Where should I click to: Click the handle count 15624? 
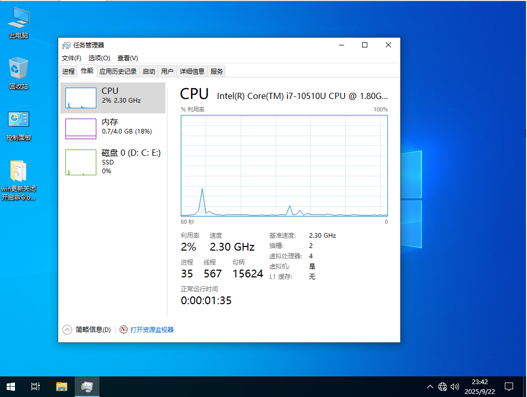248,274
